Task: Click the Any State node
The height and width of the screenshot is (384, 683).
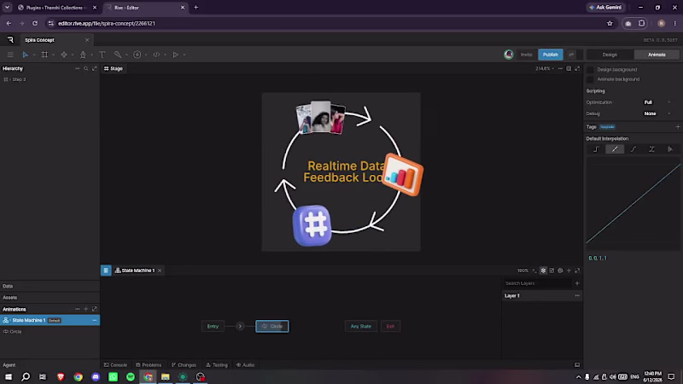Action: [x=361, y=327]
